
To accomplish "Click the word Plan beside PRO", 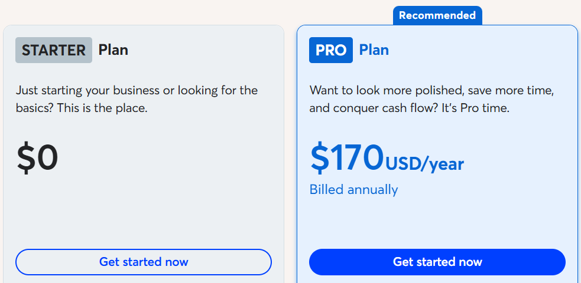I will point(374,50).
